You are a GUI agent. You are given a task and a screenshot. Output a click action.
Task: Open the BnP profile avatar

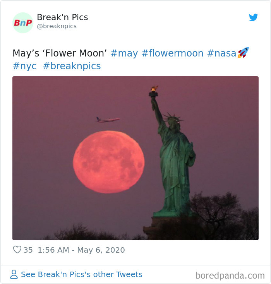[23, 23]
